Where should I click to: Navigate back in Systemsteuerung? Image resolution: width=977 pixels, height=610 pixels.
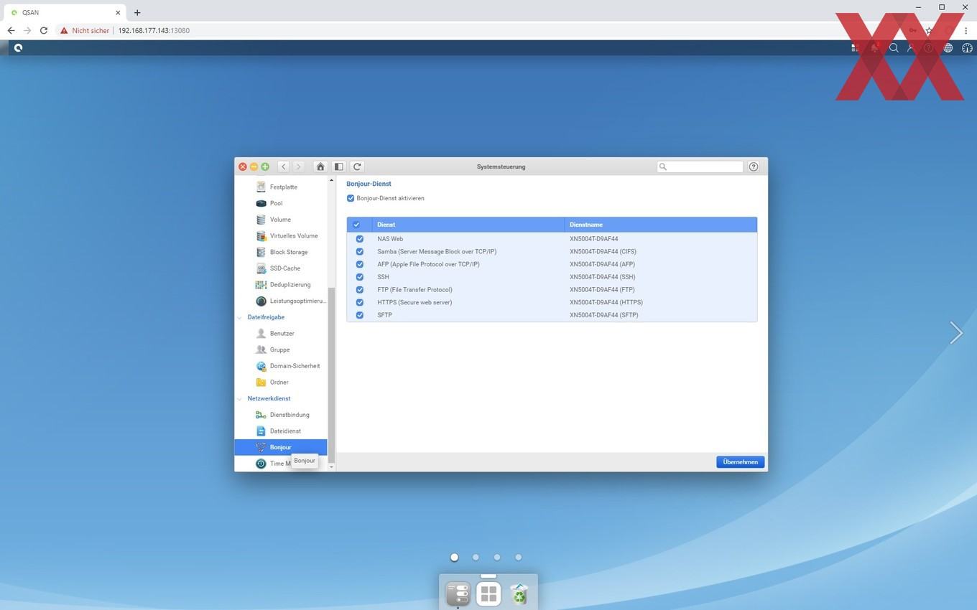click(284, 166)
